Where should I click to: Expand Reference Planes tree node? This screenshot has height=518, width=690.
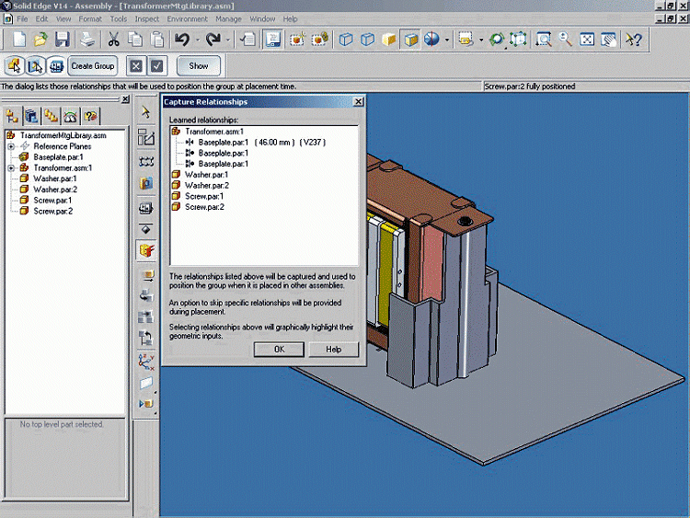11,146
